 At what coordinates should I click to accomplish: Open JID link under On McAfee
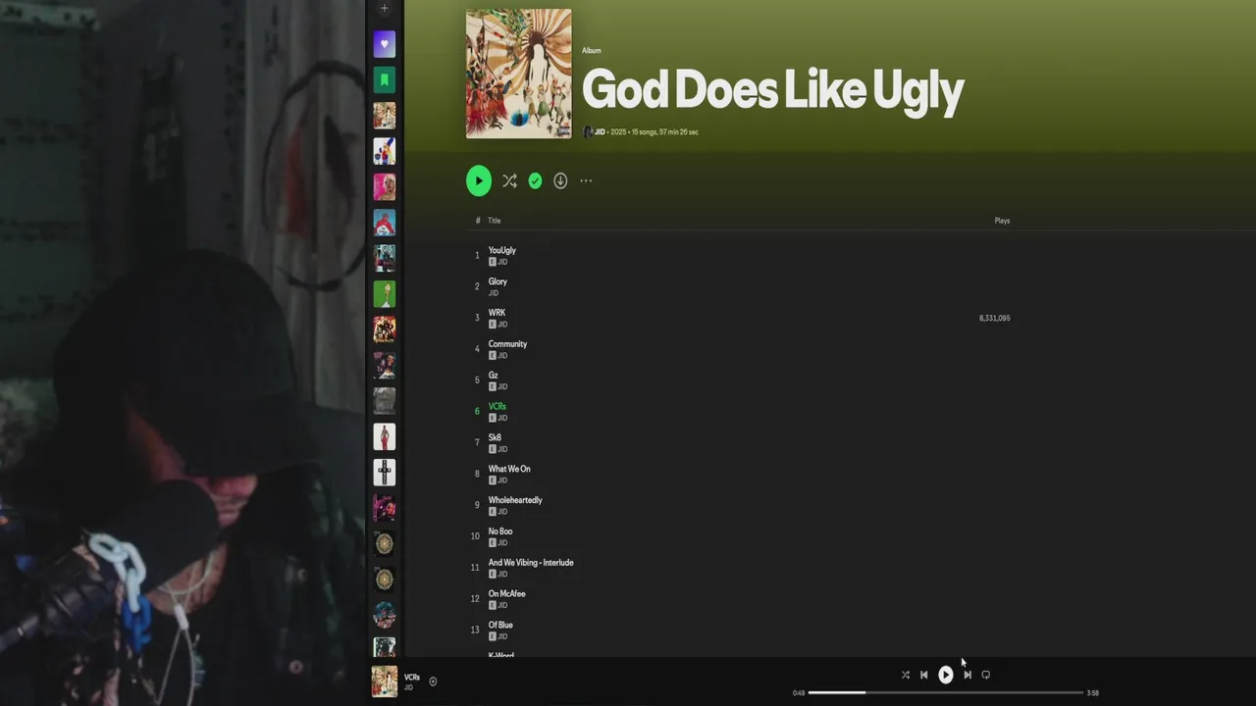[502, 605]
